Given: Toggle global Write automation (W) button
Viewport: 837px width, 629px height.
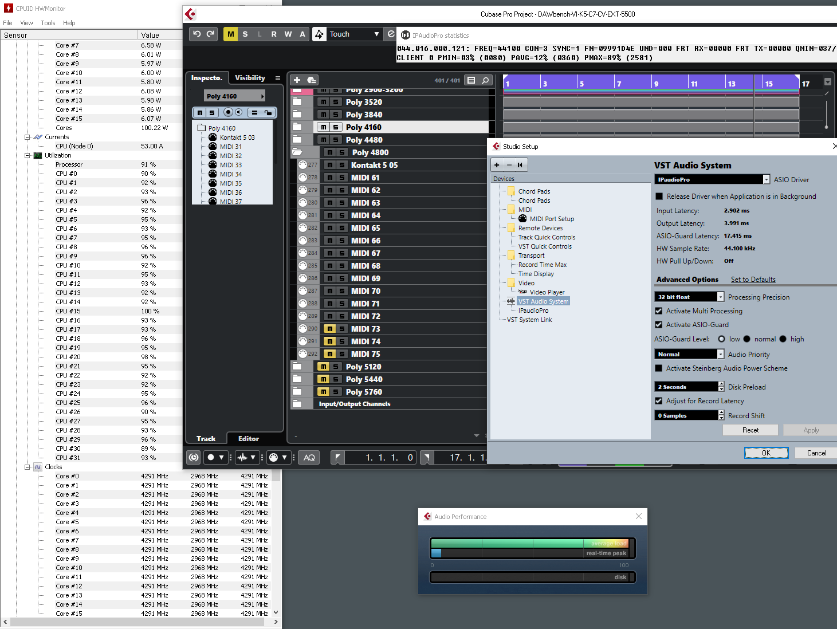Looking at the screenshot, I should tap(288, 34).
